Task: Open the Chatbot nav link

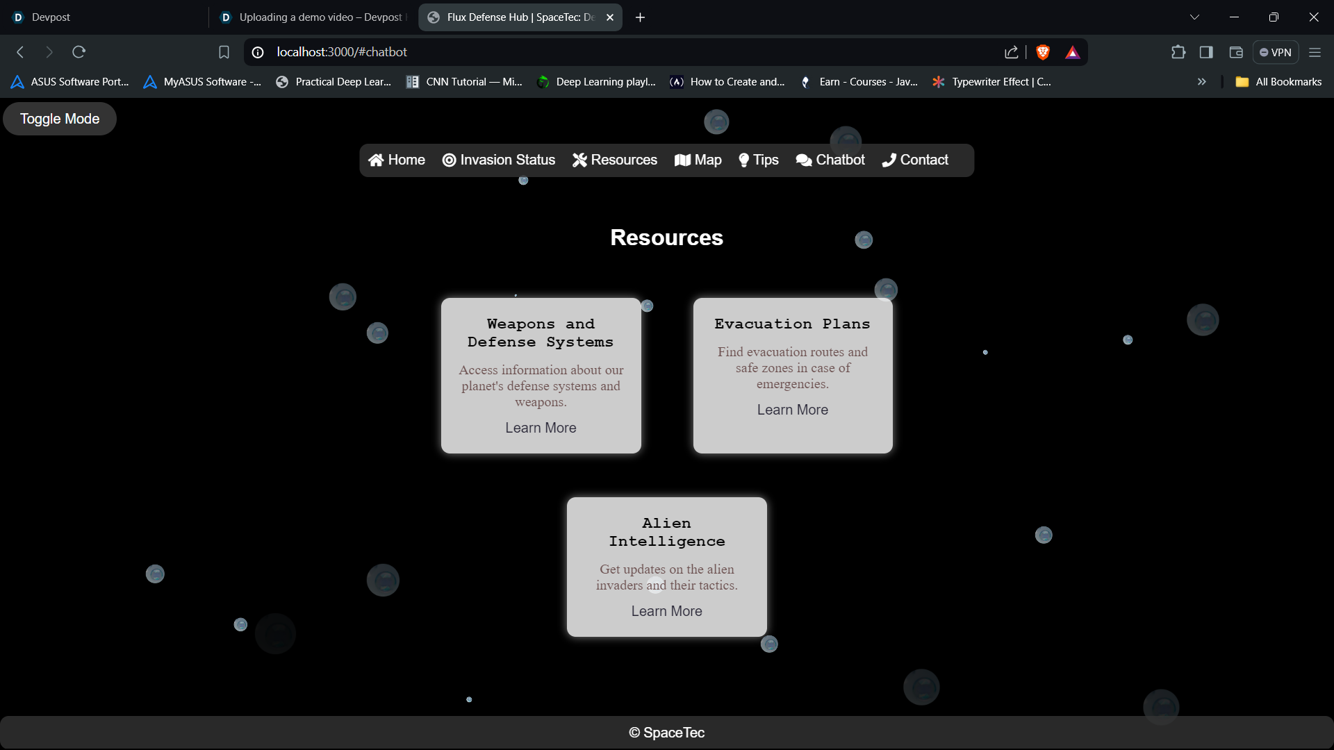Action: coord(830,160)
